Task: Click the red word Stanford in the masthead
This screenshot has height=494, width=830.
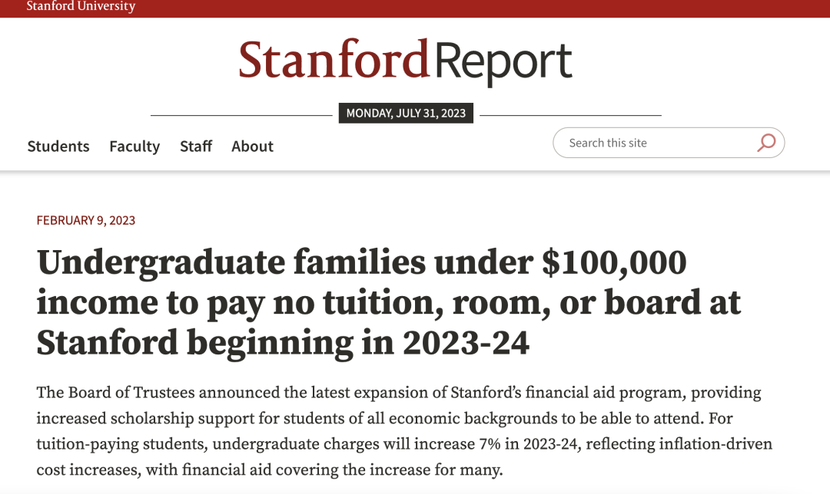Action: (x=334, y=59)
